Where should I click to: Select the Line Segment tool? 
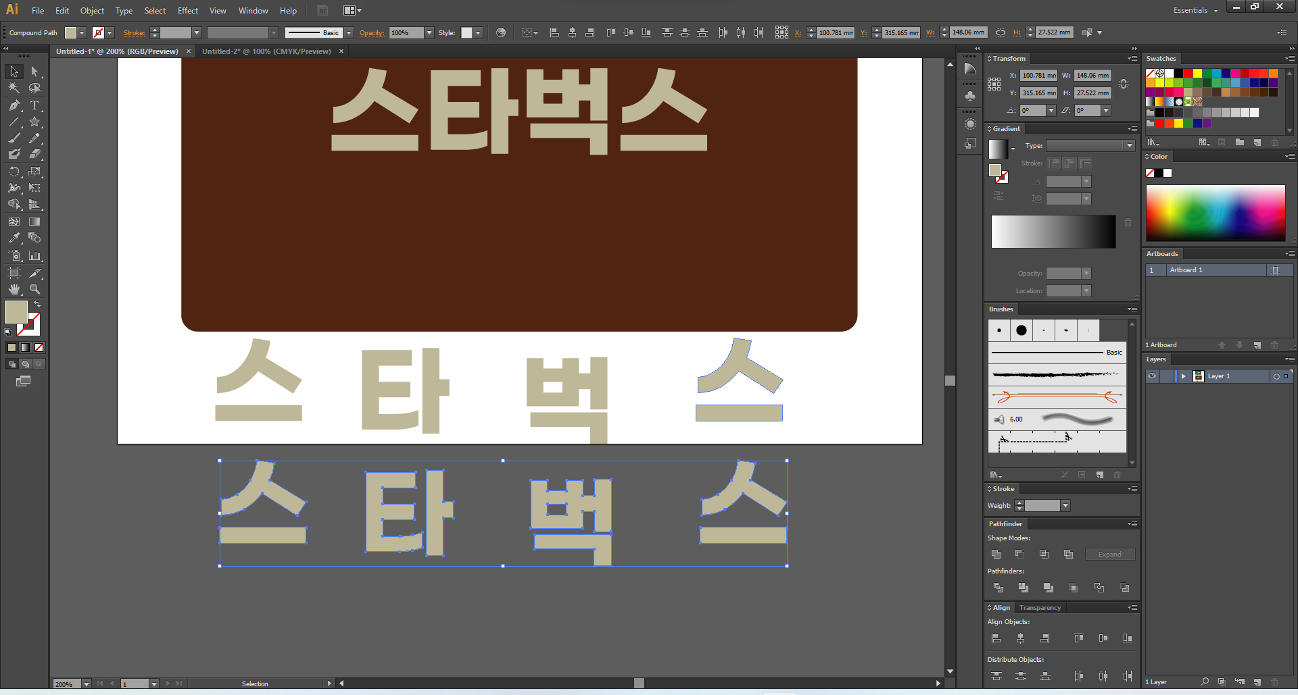click(14, 122)
